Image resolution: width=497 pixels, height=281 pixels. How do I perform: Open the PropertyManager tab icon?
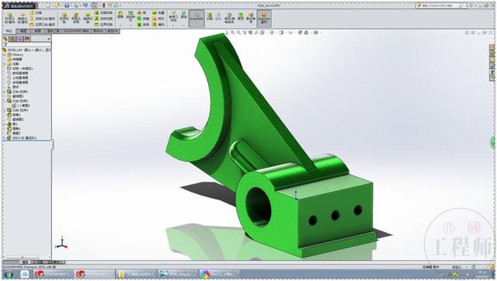click(x=12, y=39)
